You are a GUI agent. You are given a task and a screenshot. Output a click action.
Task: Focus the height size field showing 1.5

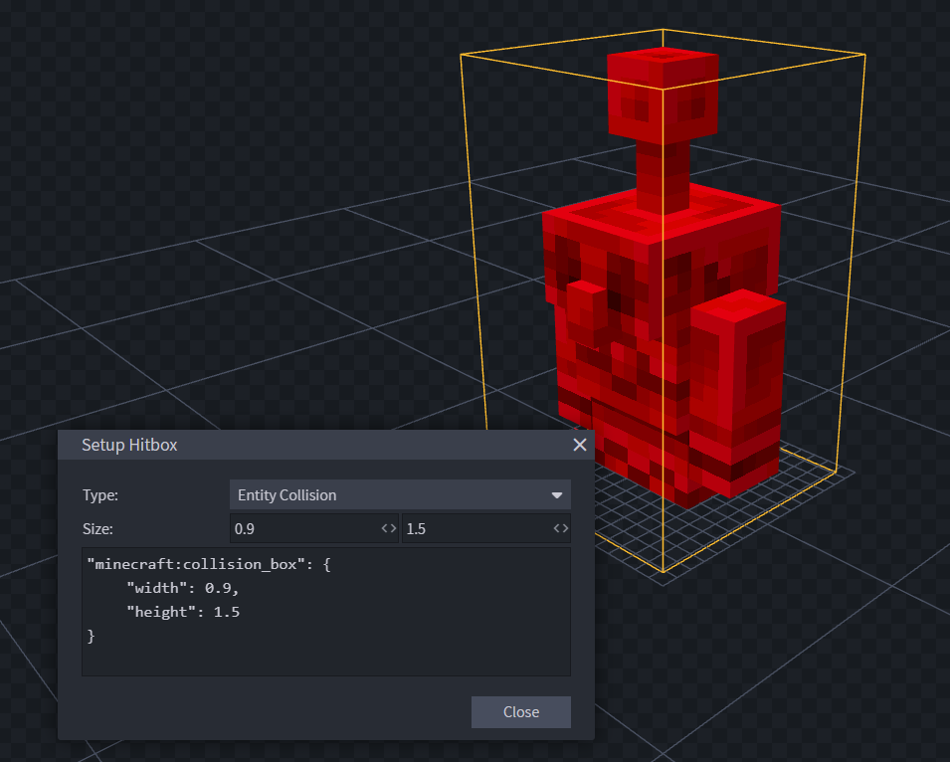pos(475,528)
